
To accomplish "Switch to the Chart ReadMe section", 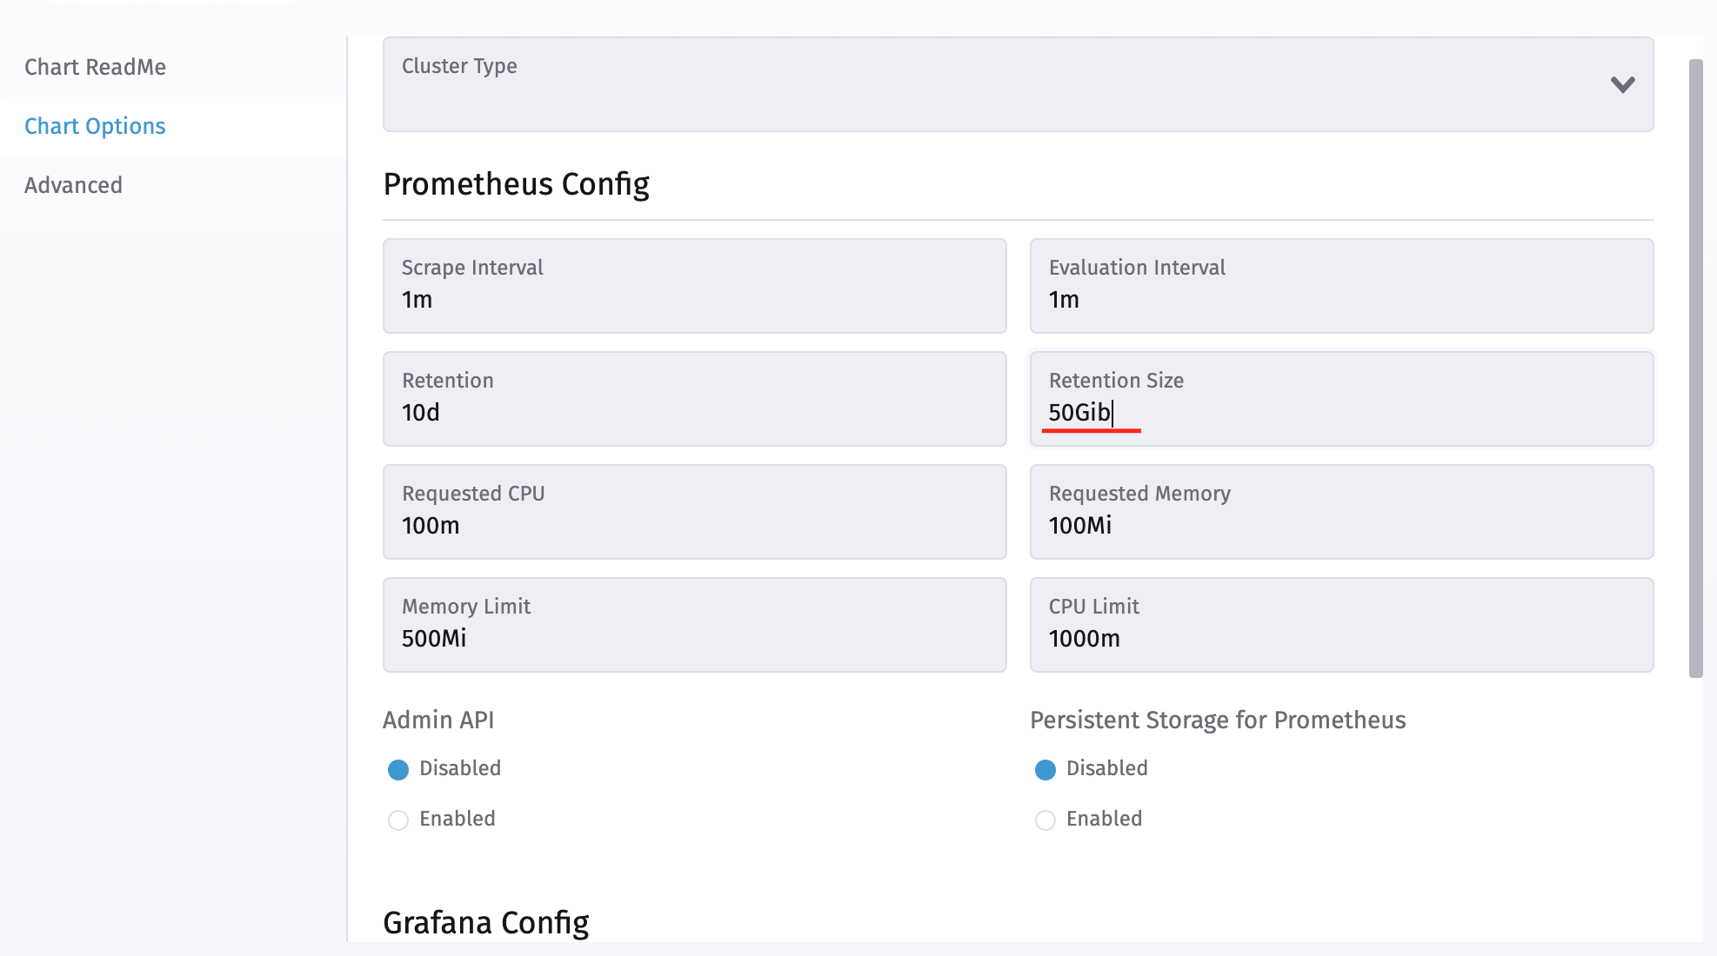I will click(x=96, y=66).
